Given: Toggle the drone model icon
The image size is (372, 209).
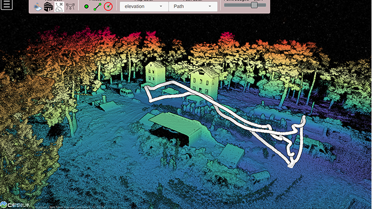Looking at the screenshot, I should [70, 6].
